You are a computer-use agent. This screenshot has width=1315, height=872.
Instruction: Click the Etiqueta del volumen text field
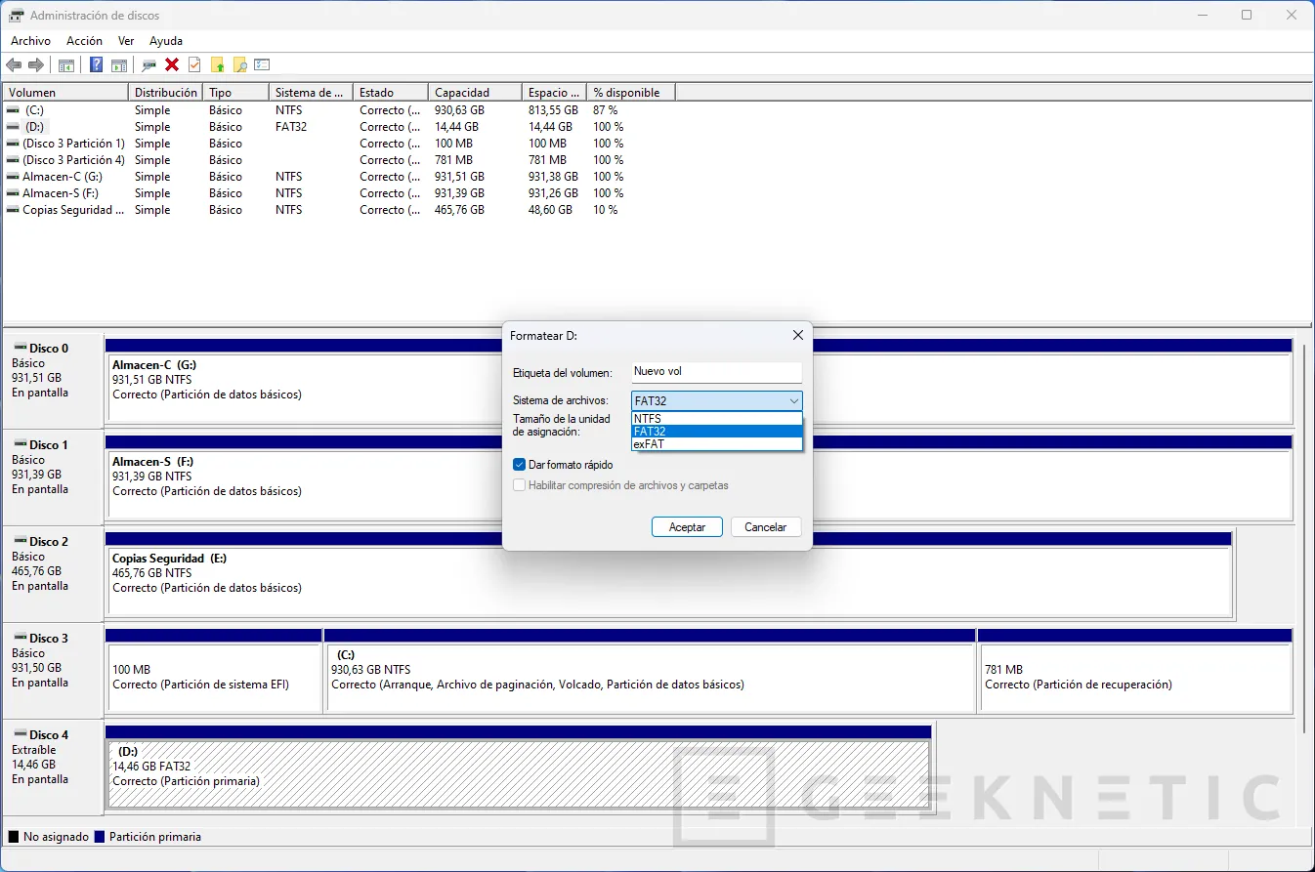[716, 372]
